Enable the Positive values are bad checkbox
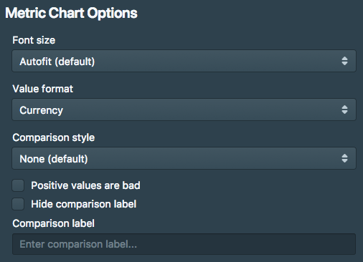The height and width of the screenshot is (262, 363). 18,185
